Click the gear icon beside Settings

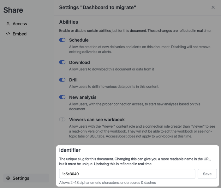[x=8, y=178]
